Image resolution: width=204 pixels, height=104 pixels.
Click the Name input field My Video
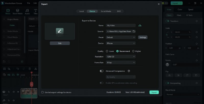121,25
